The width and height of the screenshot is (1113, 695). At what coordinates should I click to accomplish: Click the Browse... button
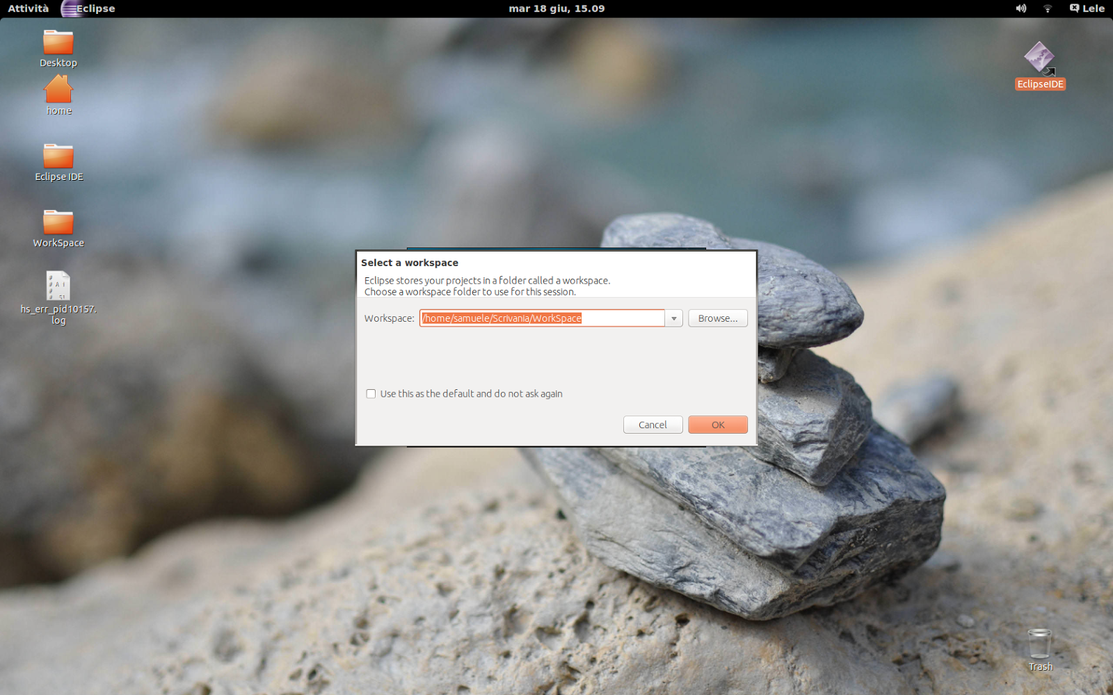(x=718, y=318)
